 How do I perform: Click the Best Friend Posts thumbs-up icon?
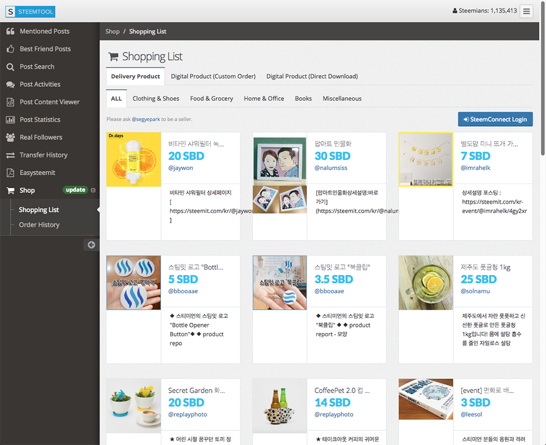[10, 49]
